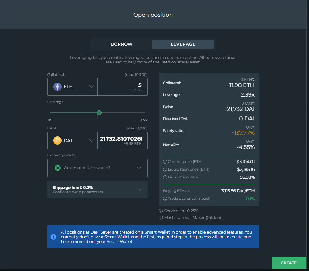Click the ETH token icon in Collateral
Screen dimensions: 309x271
click(57, 87)
